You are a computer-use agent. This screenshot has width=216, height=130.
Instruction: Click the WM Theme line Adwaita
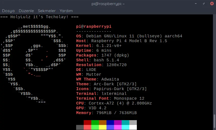pyautogui.click(x=98, y=79)
